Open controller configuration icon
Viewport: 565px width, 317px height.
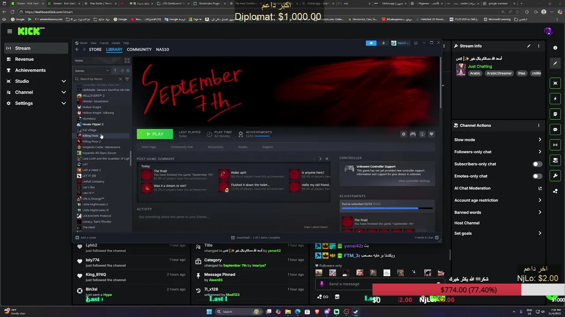pos(413,134)
